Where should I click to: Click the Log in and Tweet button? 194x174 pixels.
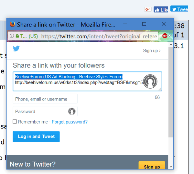[x=36, y=136]
